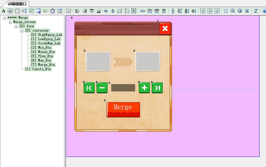Viewport: 266px width, 167px height.
Task: Collapse the Merge_screen tree node
Action: 10,22
